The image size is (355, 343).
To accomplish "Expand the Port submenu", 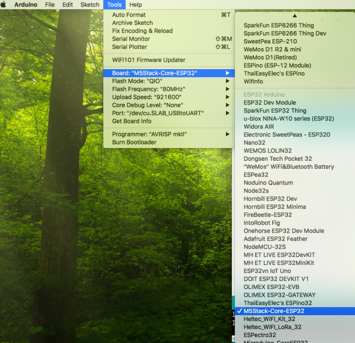I will [169, 113].
